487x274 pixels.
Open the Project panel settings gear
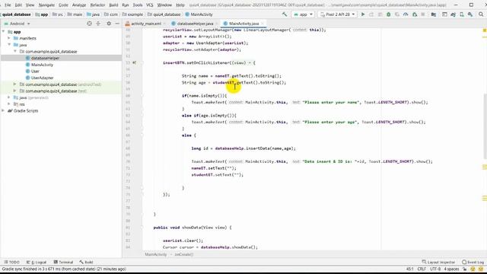109,24
